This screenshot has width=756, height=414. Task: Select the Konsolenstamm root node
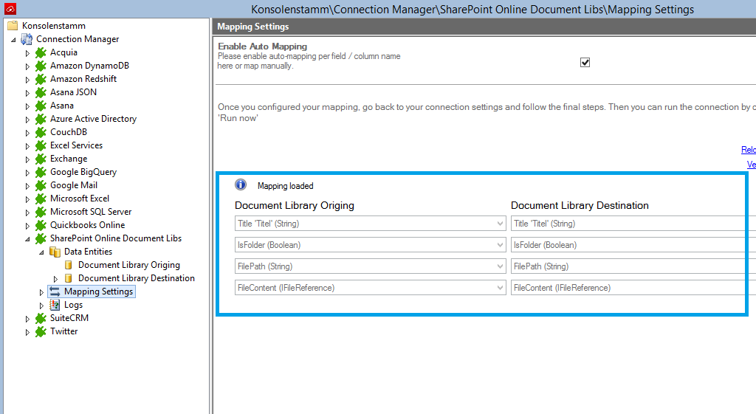53,25
